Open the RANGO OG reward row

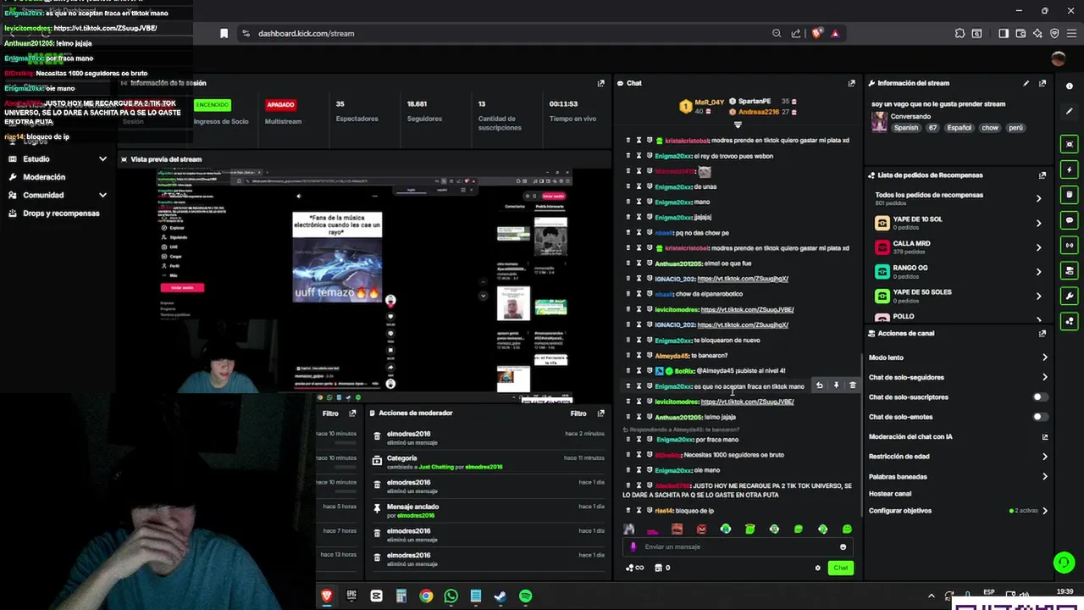tap(958, 272)
